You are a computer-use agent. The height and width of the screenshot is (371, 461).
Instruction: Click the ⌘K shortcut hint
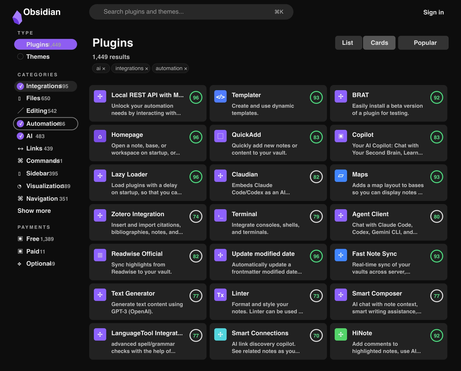(x=279, y=12)
